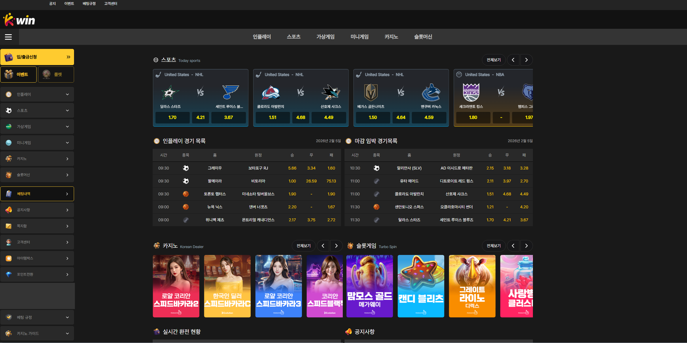This screenshot has width=687, height=343.
Task: Click the Sacramento Kings team logo
Action: pyautogui.click(x=471, y=92)
